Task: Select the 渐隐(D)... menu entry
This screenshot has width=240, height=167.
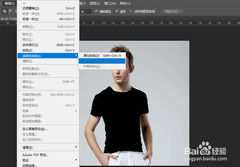Action: click(x=48, y=27)
